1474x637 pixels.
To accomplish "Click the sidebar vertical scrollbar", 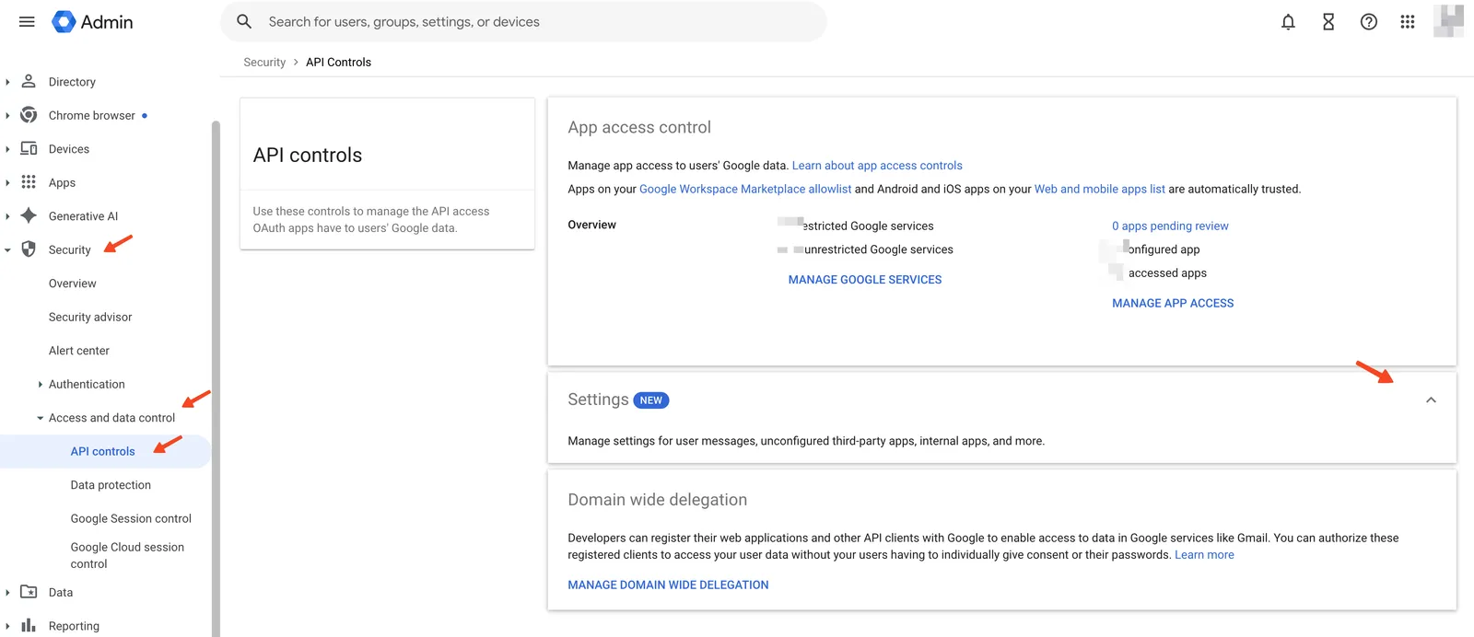I will click(216, 377).
